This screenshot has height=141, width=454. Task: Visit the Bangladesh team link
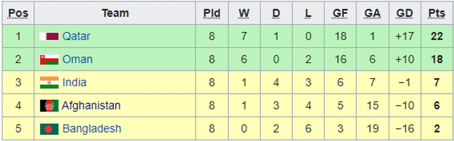click(92, 129)
